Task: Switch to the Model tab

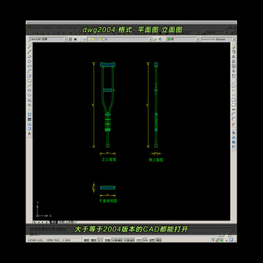Action: coord(53,222)
